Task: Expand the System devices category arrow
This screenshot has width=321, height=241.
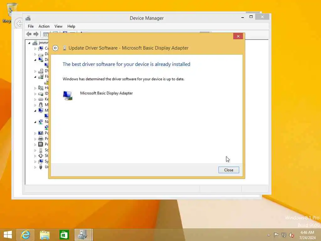Action: pos(35,162)
